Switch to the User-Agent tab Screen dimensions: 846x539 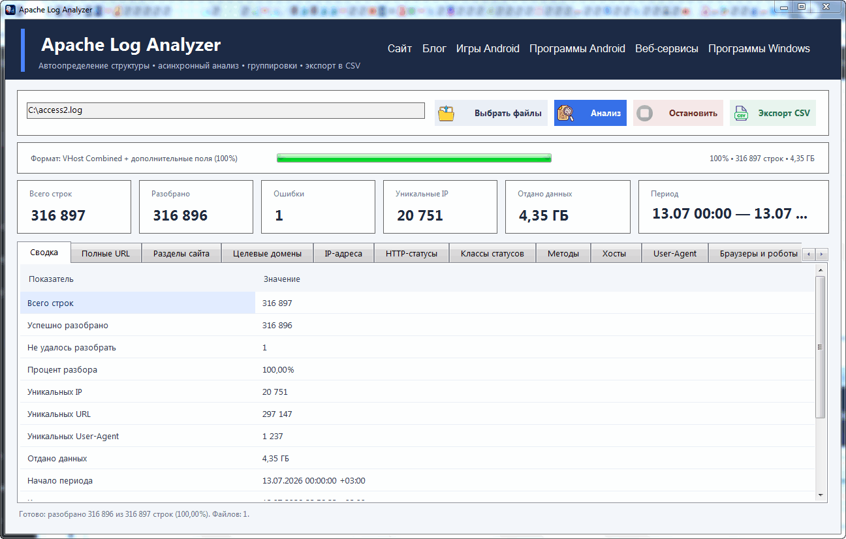[675, 253]
